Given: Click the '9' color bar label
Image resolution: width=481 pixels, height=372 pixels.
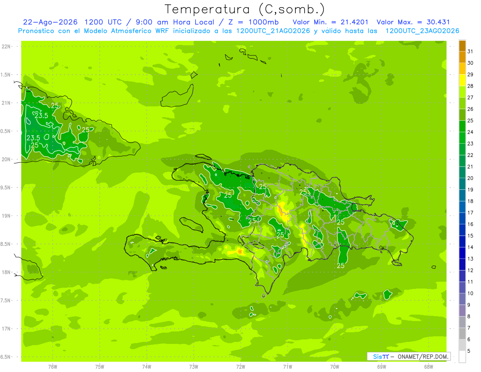Looking at the screenshot, I should 469,305.
